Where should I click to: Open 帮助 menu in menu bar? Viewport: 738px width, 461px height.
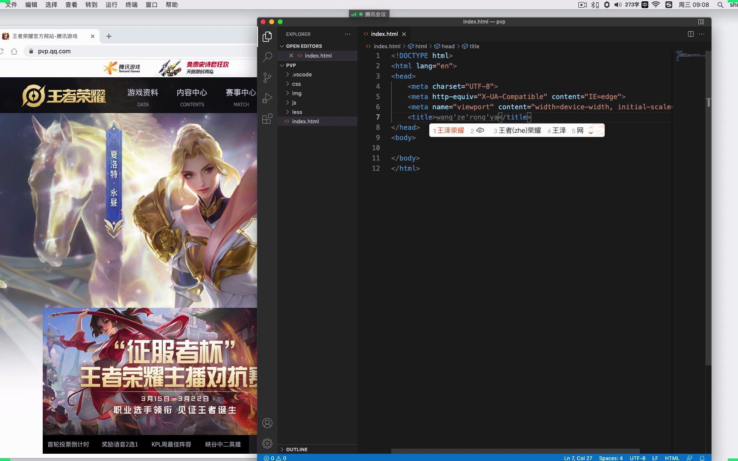pos(172,5)
